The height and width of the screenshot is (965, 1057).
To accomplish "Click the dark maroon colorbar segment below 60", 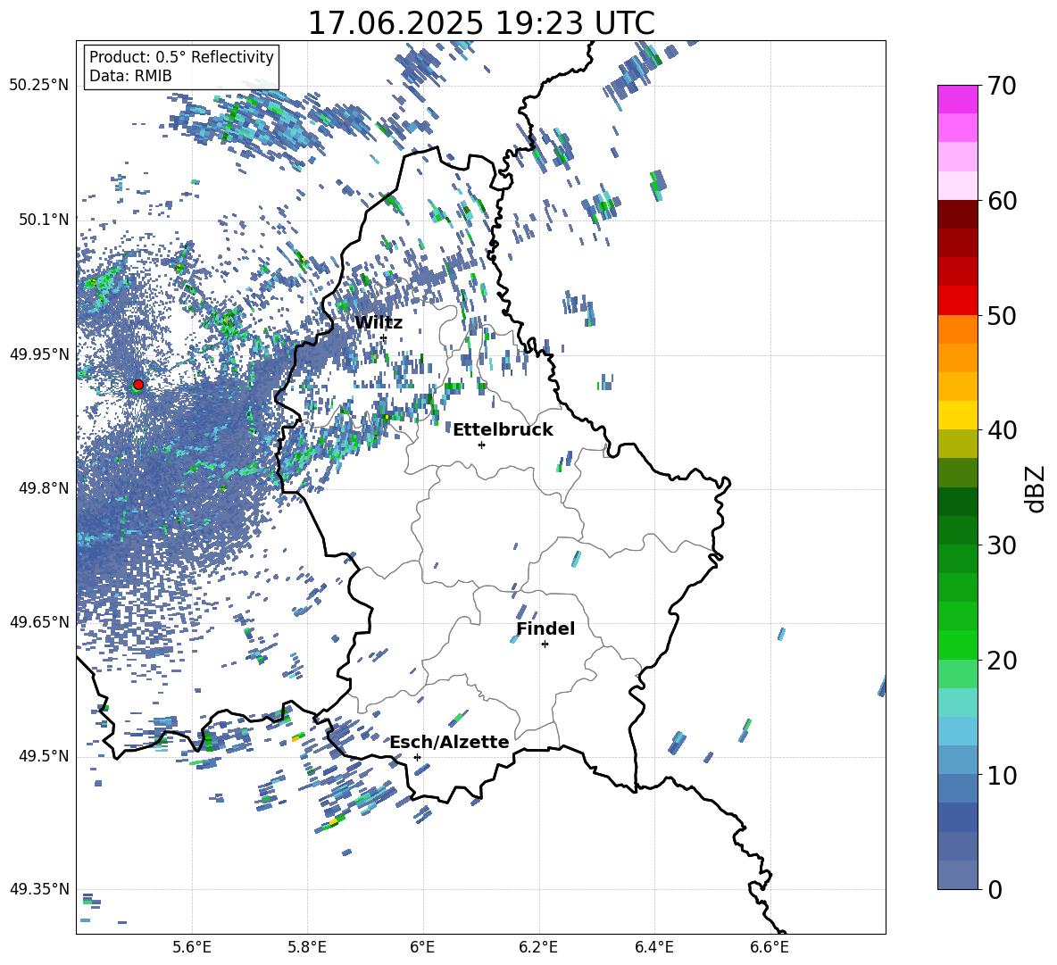I will (x=957, y=214).
